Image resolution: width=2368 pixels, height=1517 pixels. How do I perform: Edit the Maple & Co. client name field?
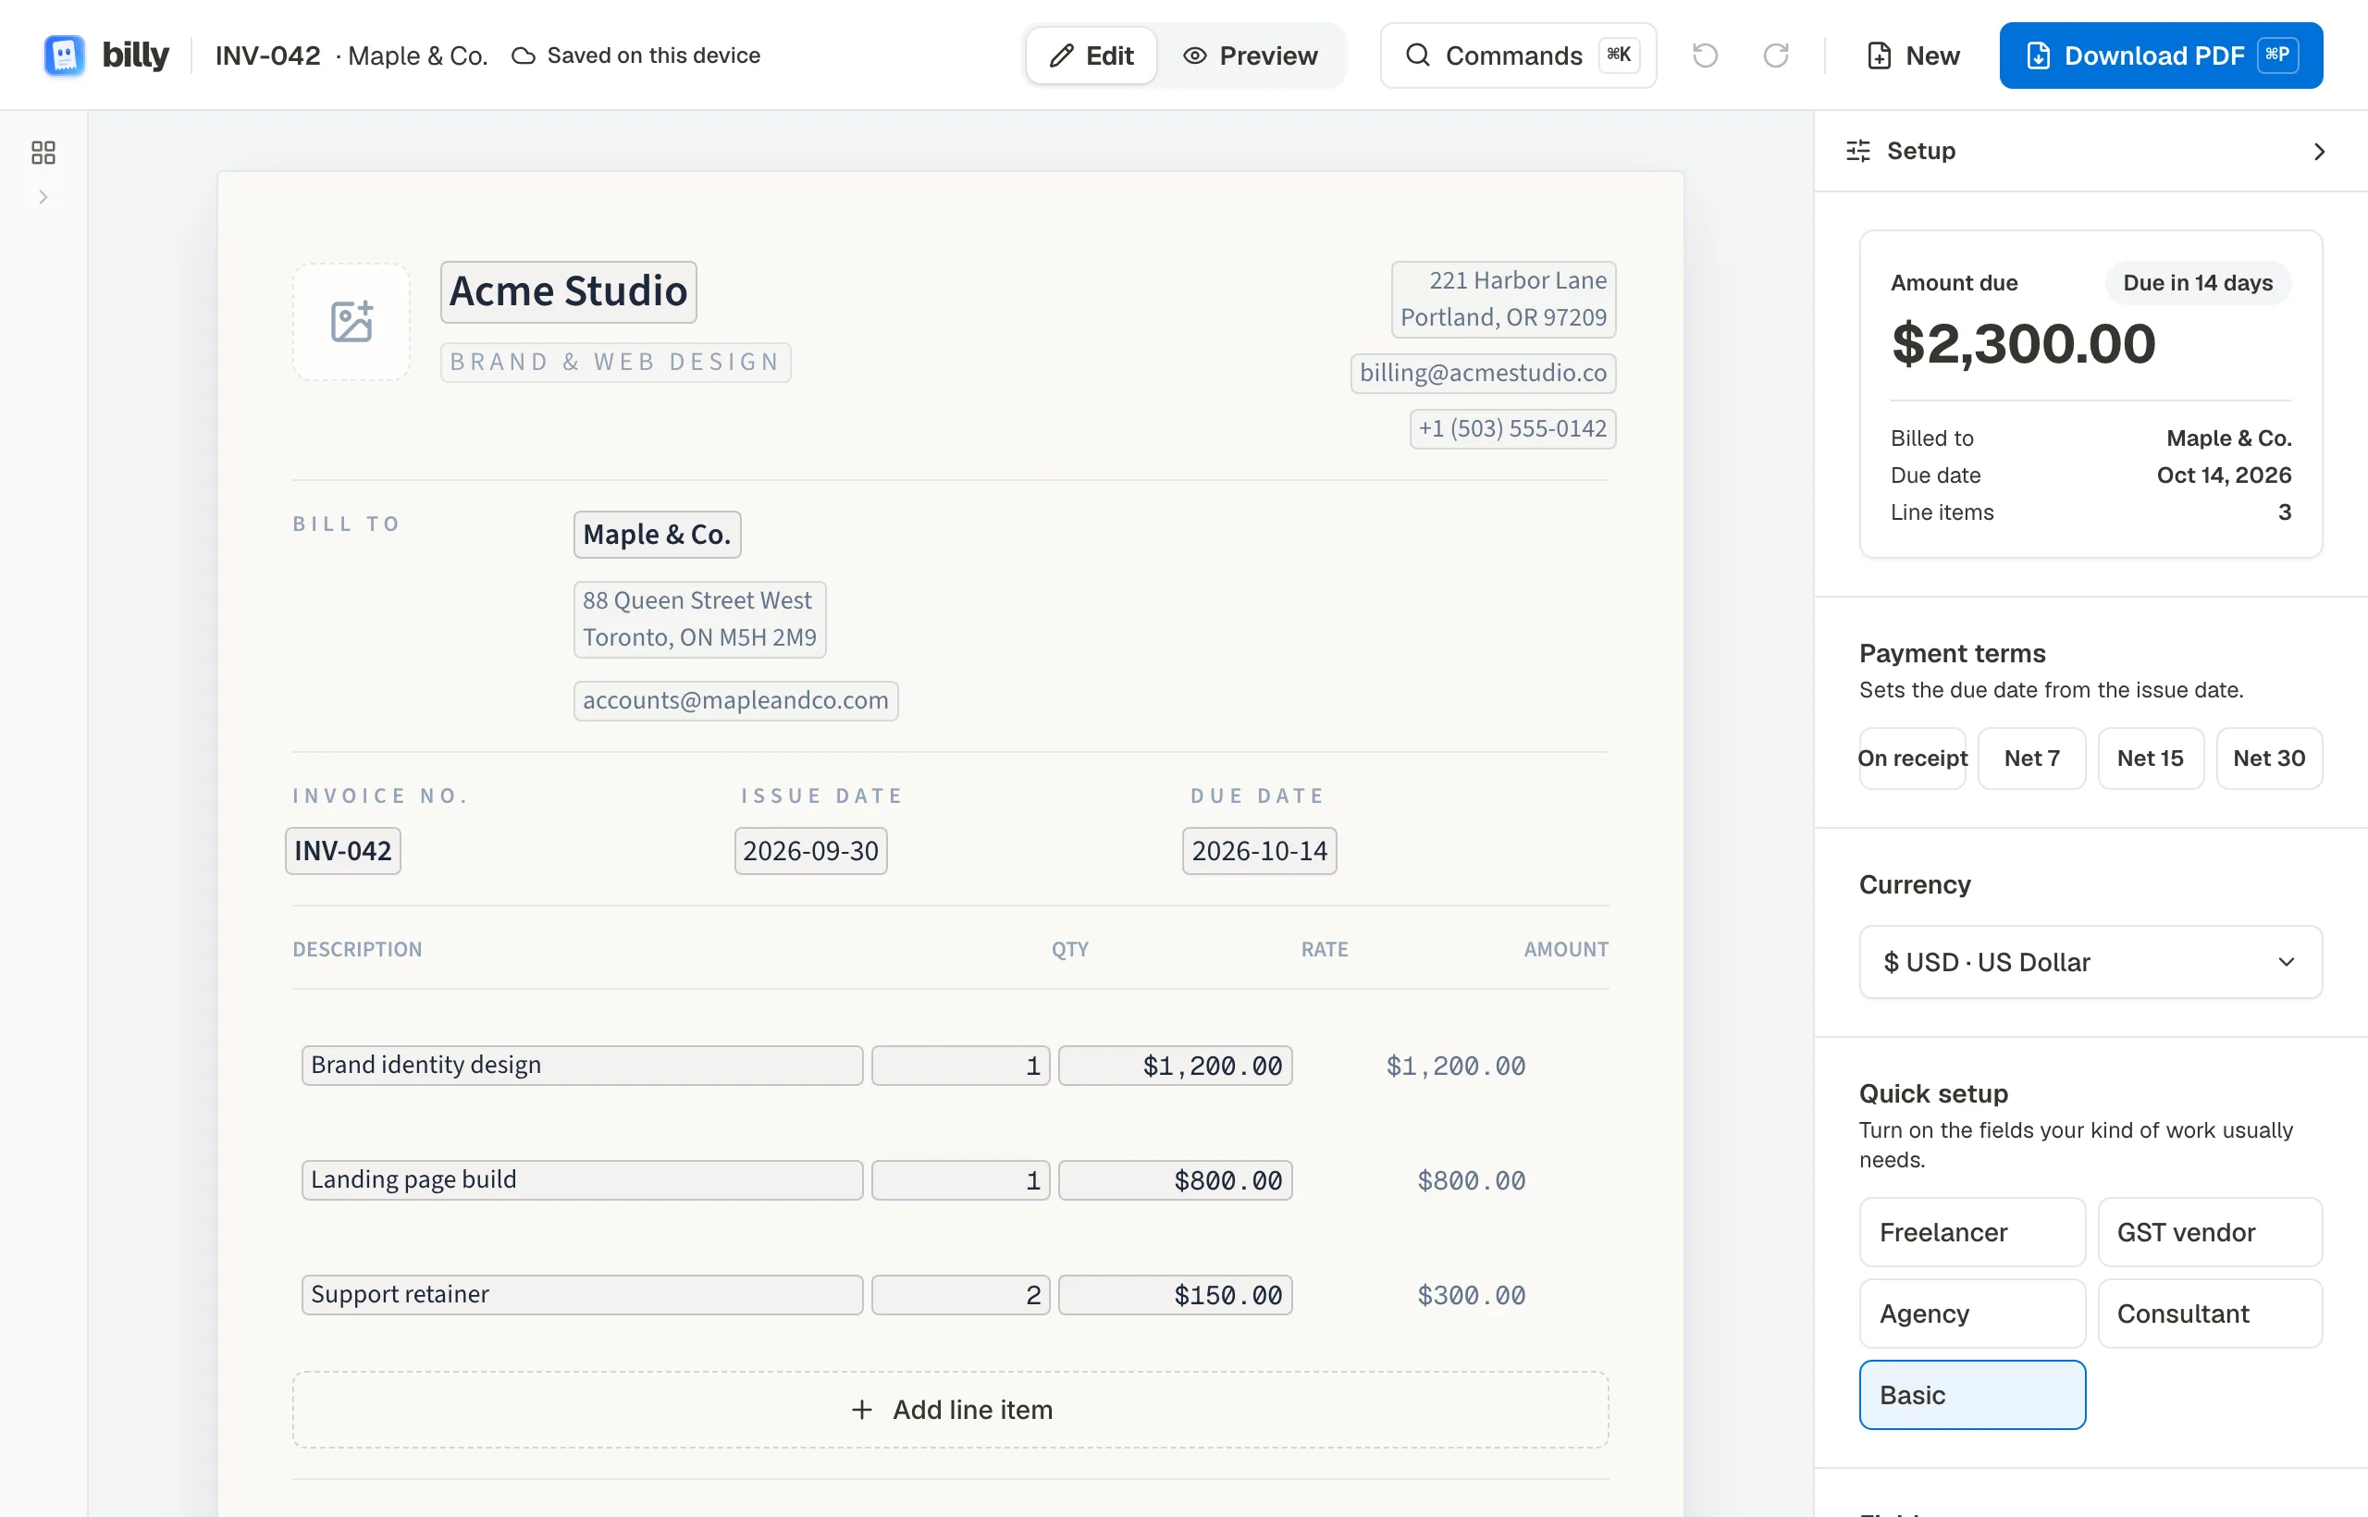(657, 534)
